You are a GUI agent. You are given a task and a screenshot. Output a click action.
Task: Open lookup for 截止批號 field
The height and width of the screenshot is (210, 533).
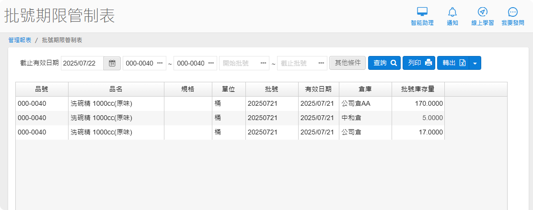pyautogui.click(x=321, y=63)
